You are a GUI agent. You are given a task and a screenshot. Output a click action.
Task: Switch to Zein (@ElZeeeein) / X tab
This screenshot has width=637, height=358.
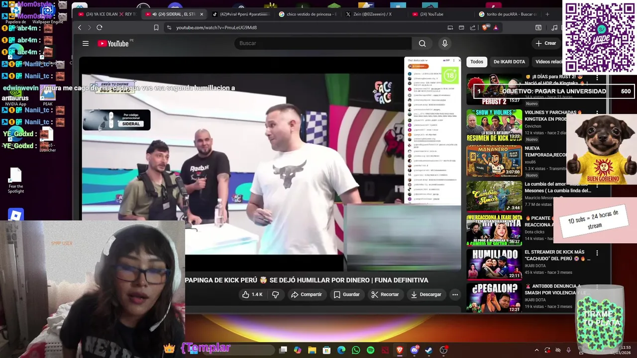[x=373, y=14]
